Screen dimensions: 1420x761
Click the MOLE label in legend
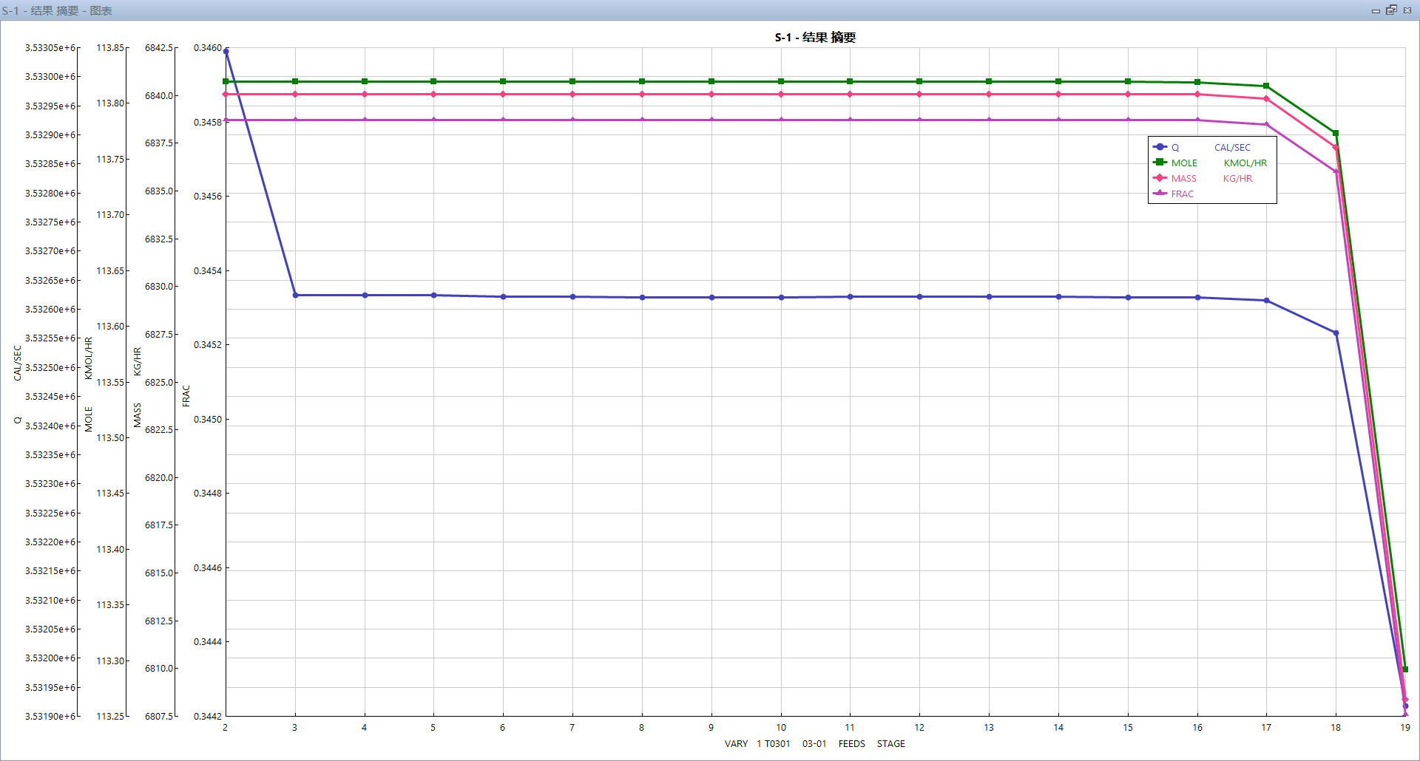coord(1184,163)
